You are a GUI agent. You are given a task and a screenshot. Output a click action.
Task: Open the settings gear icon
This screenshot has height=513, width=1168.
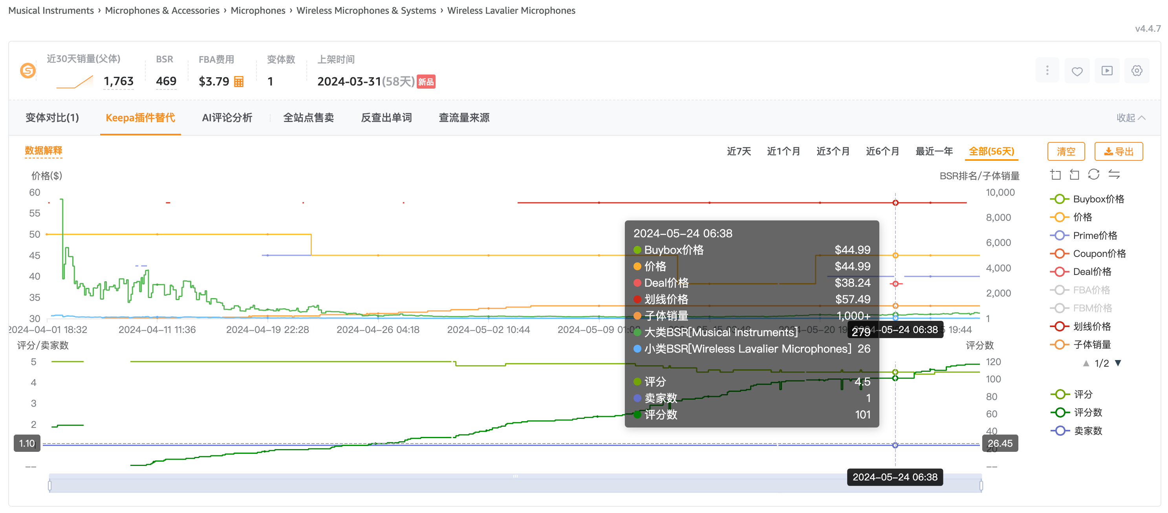1136,71
